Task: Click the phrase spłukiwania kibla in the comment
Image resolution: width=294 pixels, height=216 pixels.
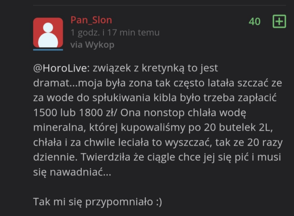Action: pyautogui.click(x=134, y=98)
